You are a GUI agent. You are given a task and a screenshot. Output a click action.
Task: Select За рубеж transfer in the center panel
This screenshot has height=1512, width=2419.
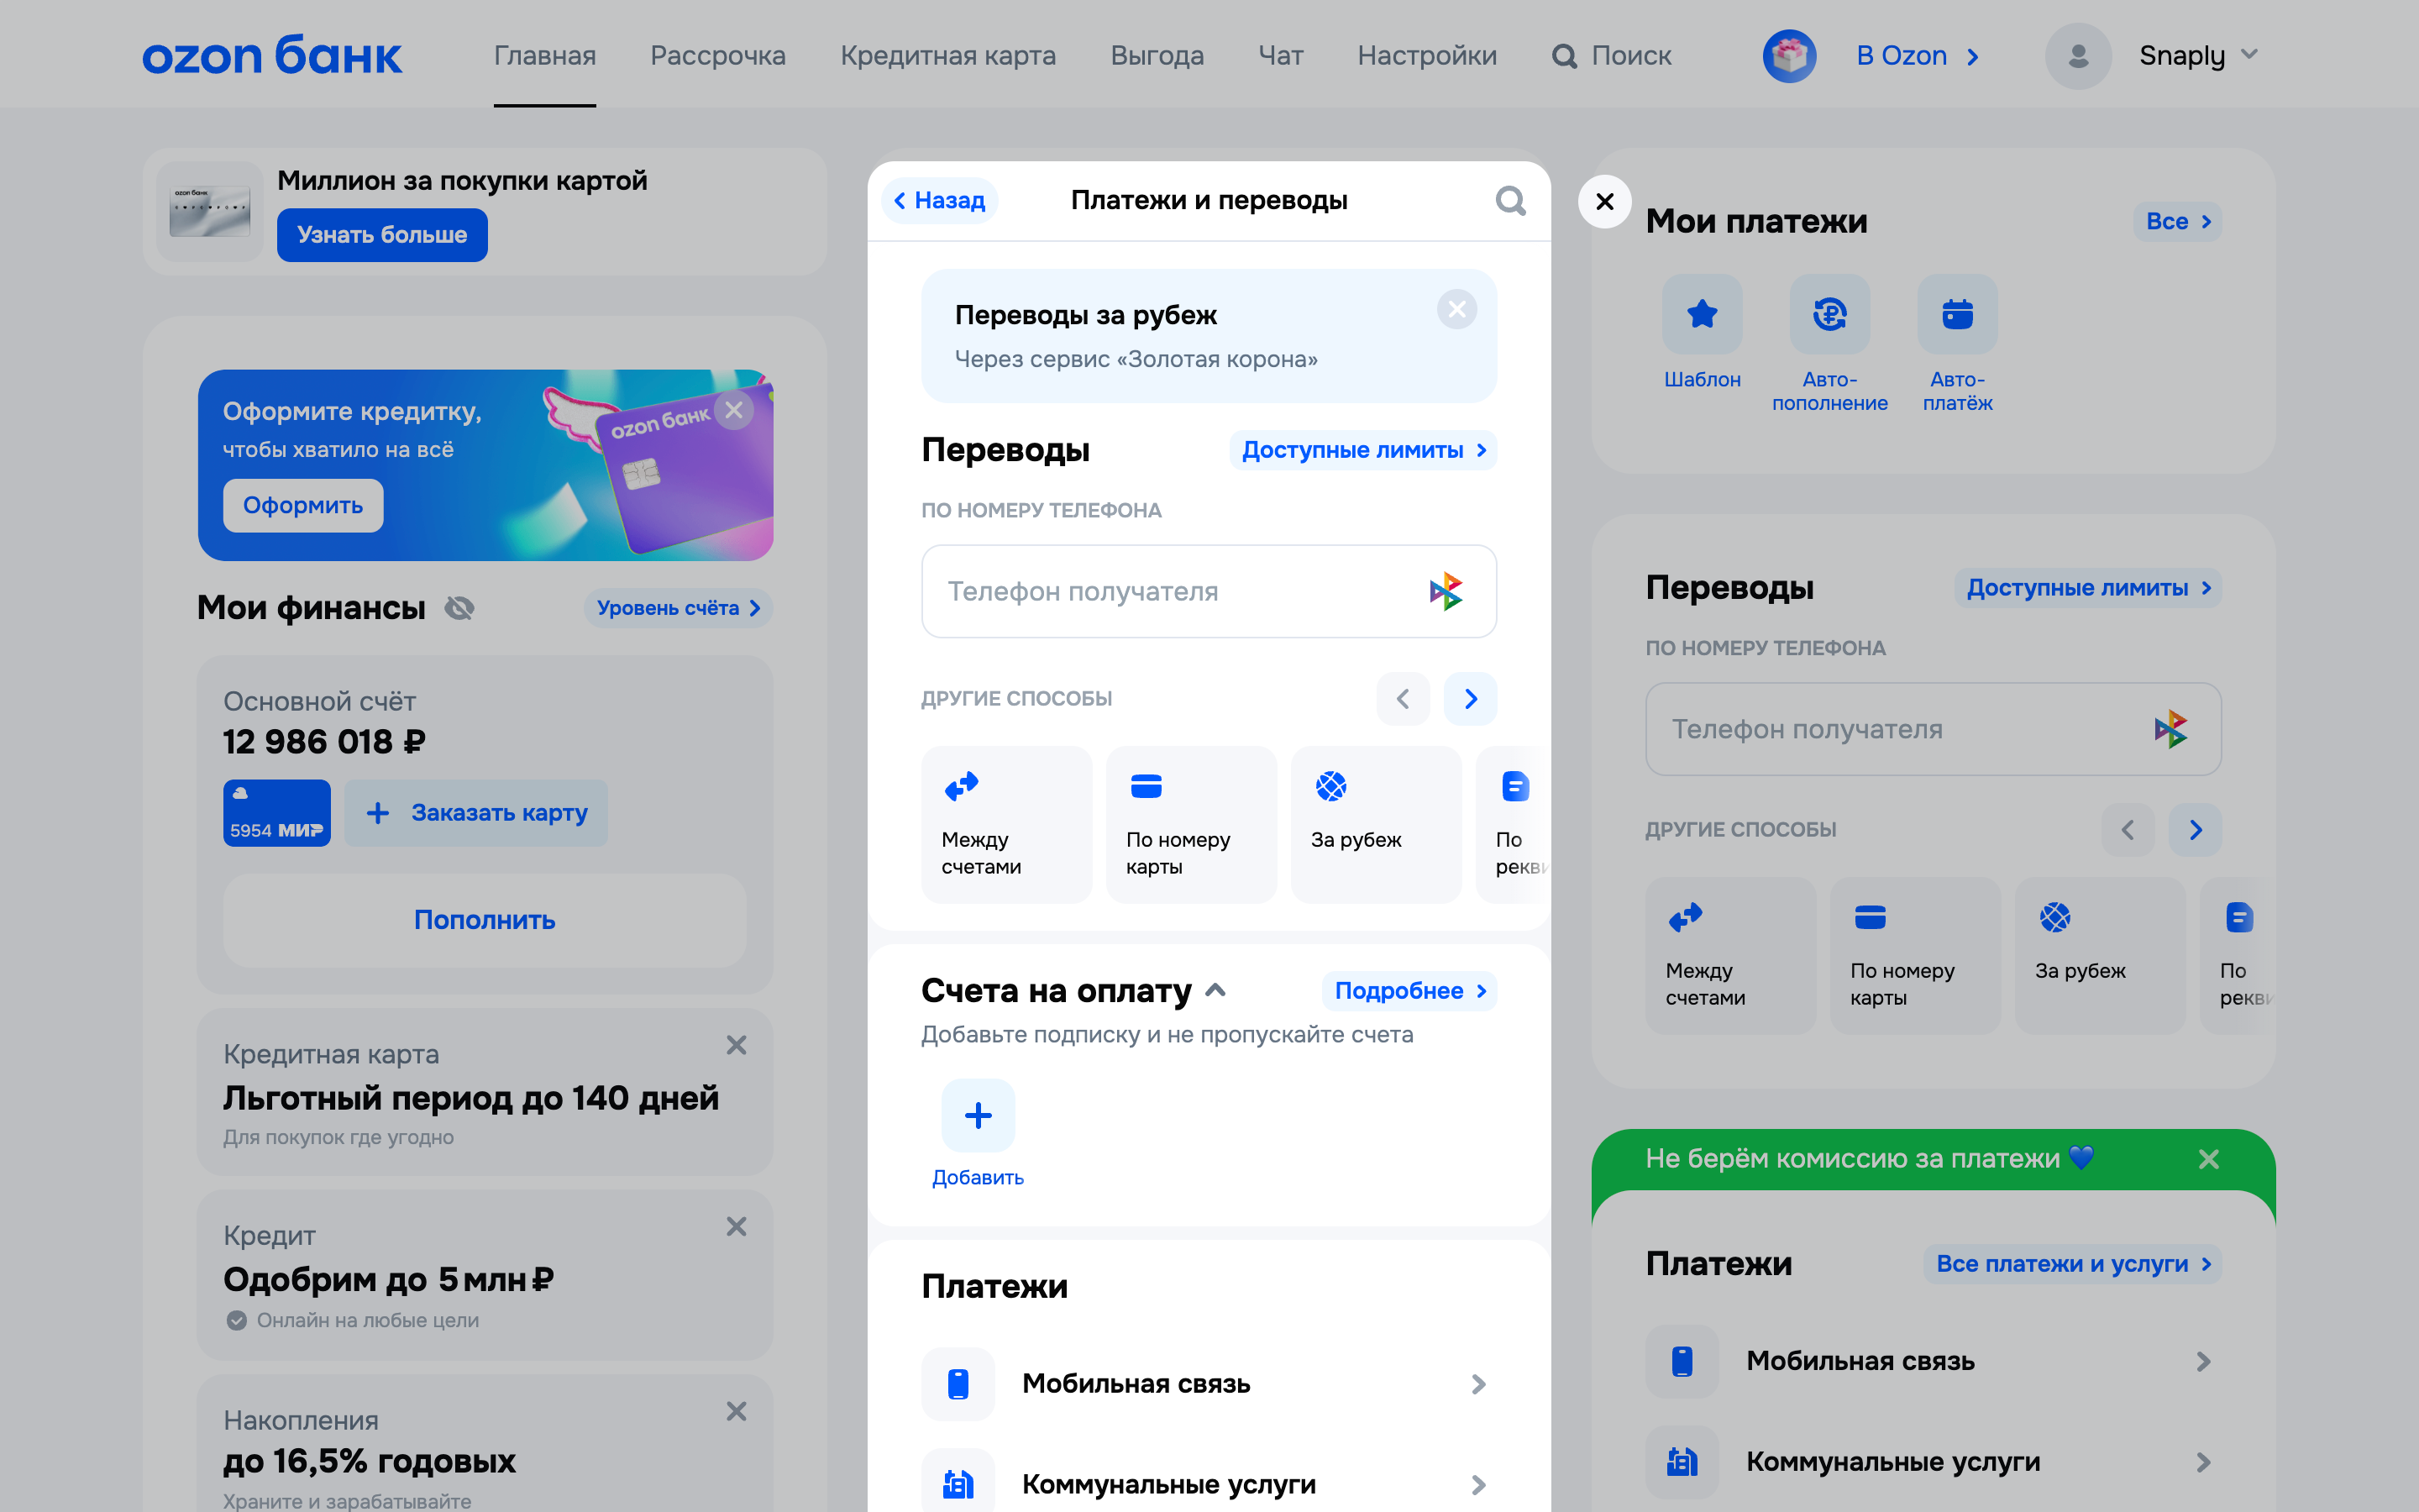(x=1376, y=825)
